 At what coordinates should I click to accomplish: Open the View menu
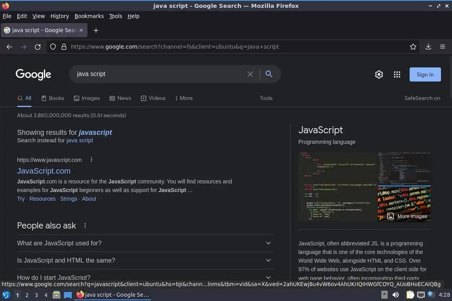[x=38, y=16]
